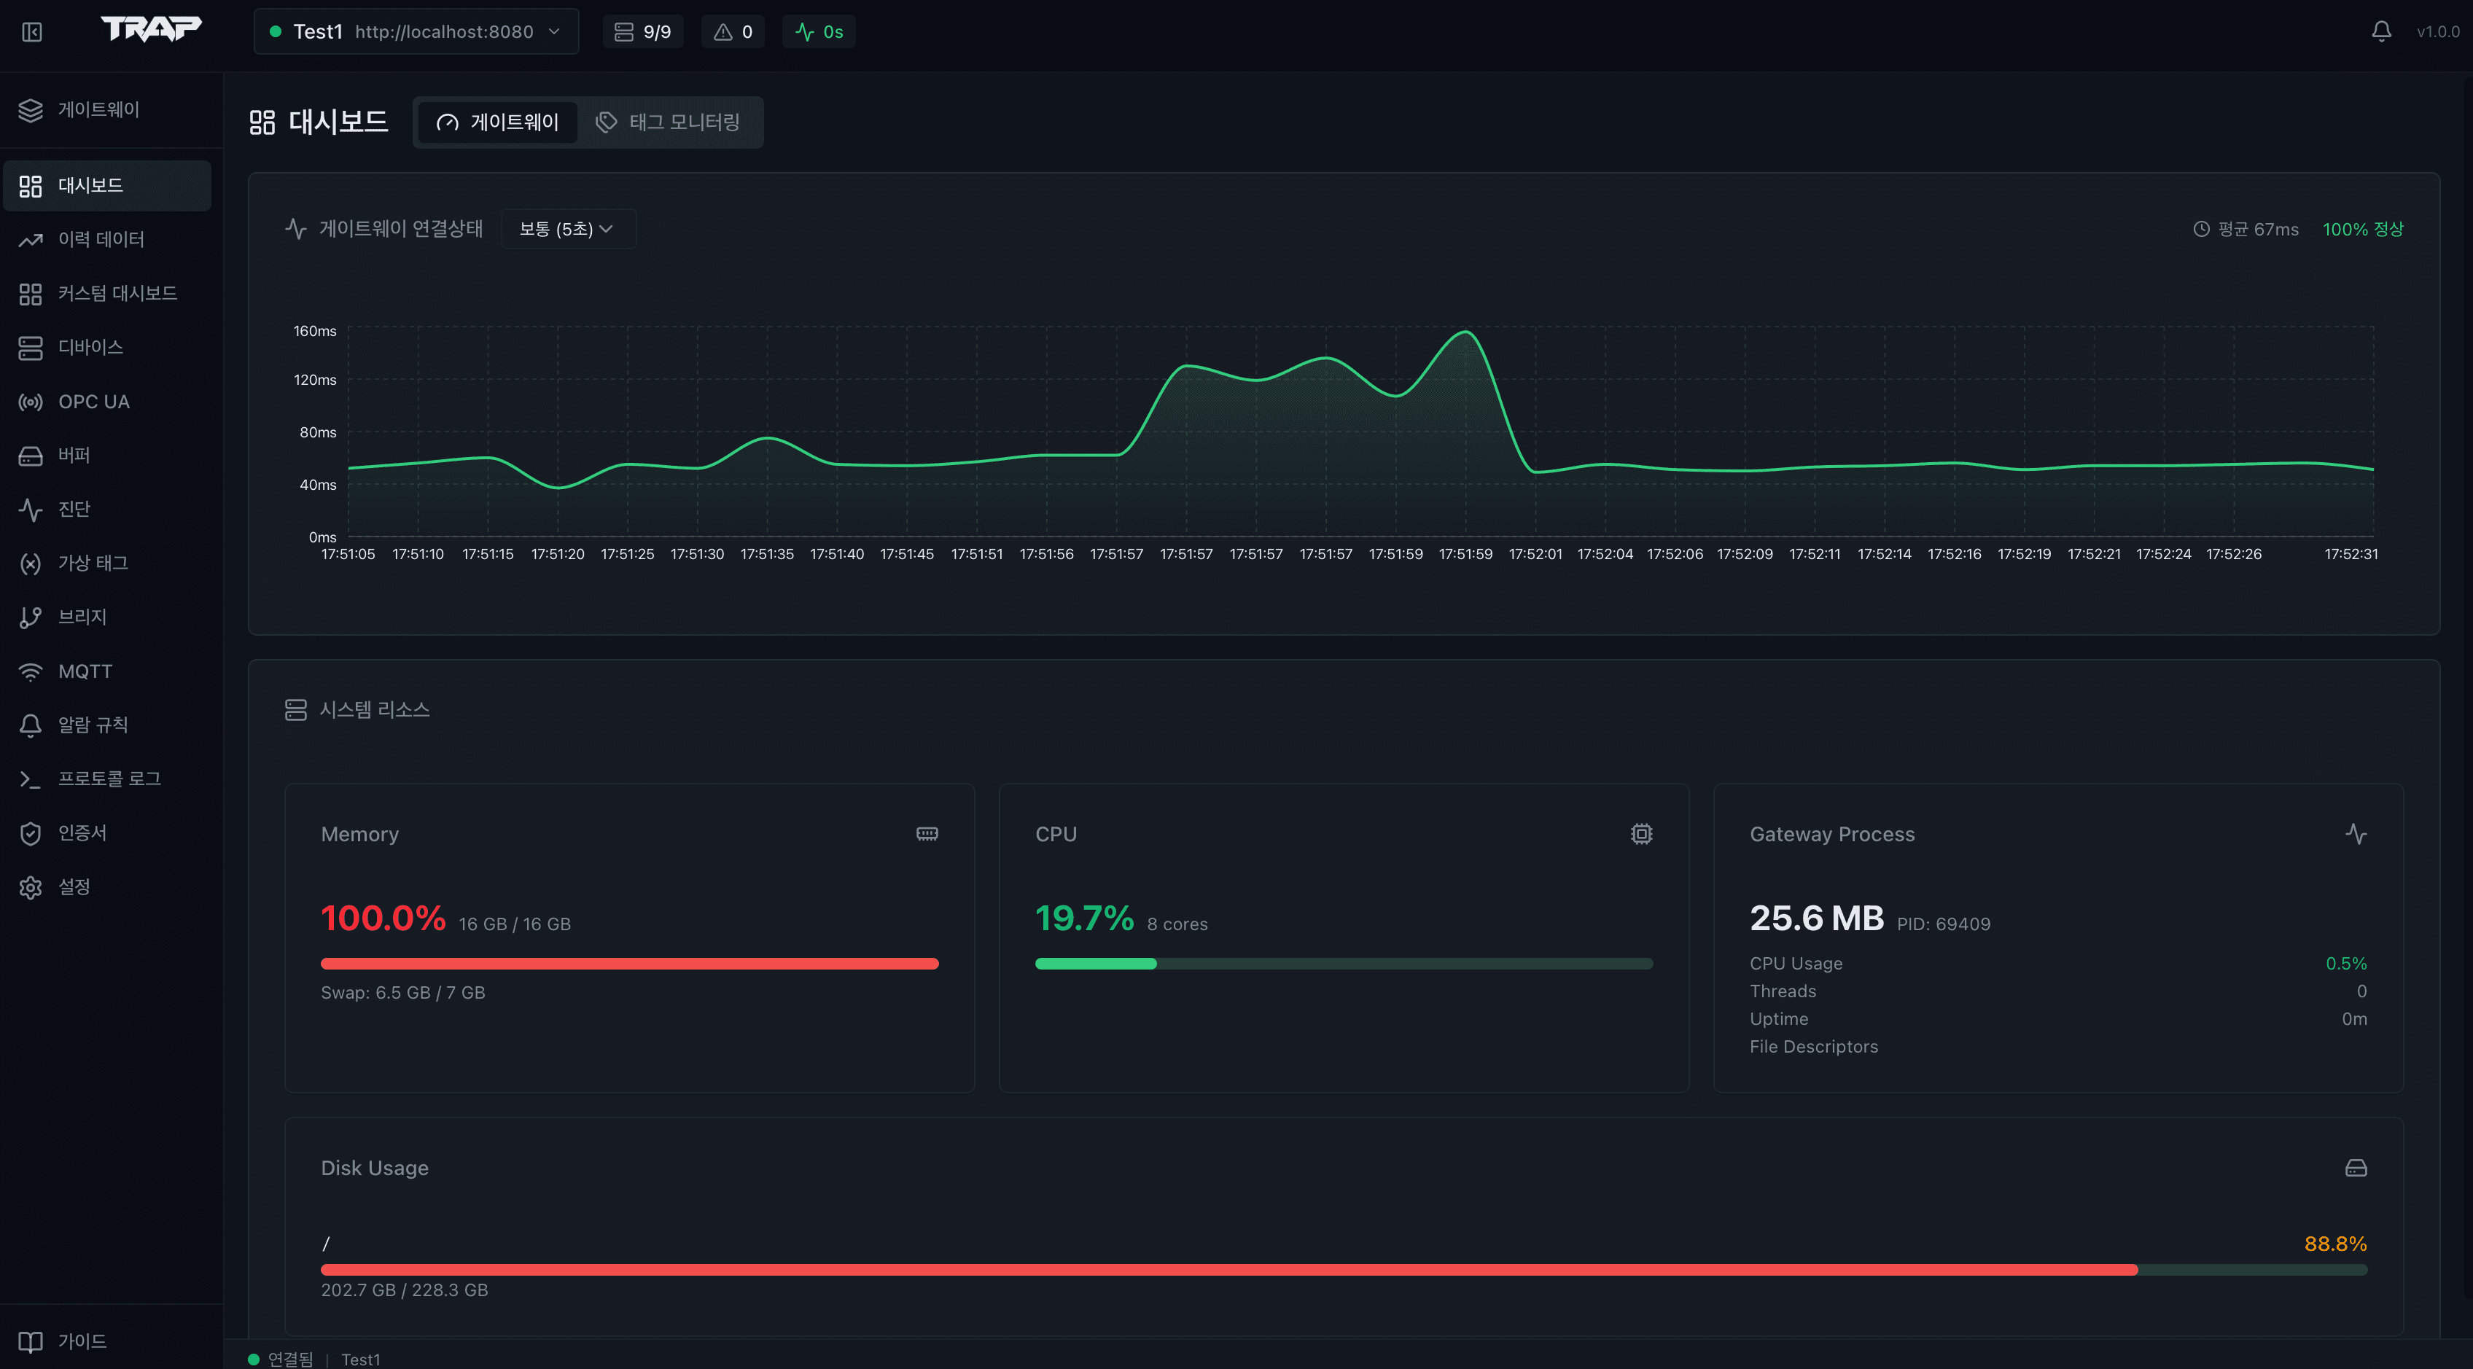Click the 0s latency pulse badge
The image size is (2473, 1369).
[819, 31]
